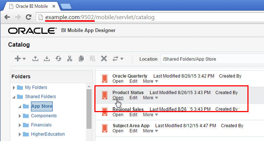Viewport: 264px width, 150px height.
Task: Edit the Regional Sales app
Action: pos(133,115)
